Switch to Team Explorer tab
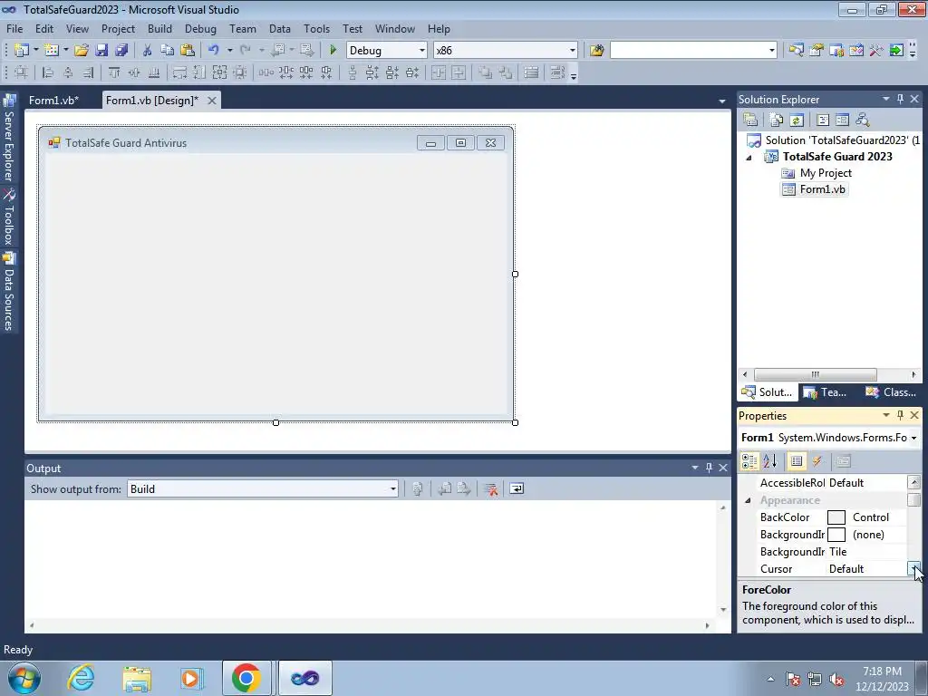928x696 pixels. pos(826,392)
